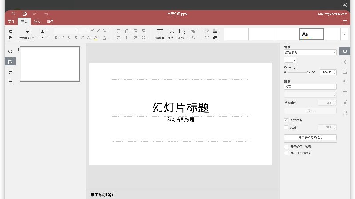The height and width of the screenshot is (199, 355).
Task: Apply Italic formatting
Action: 63,38
